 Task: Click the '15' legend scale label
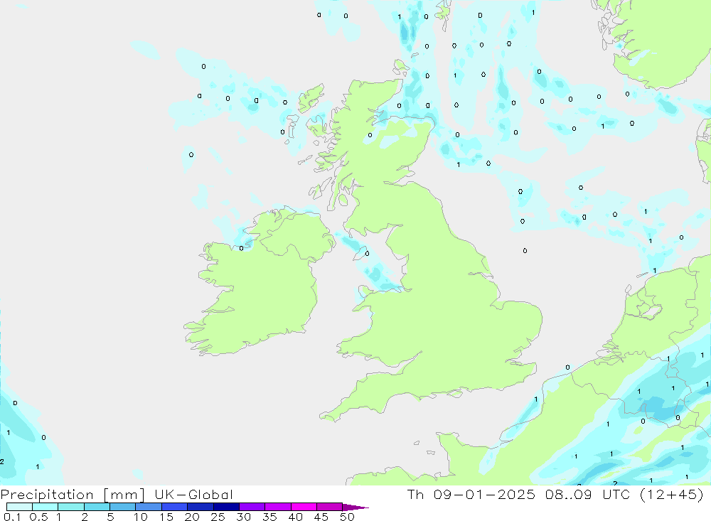click(166, 517)
